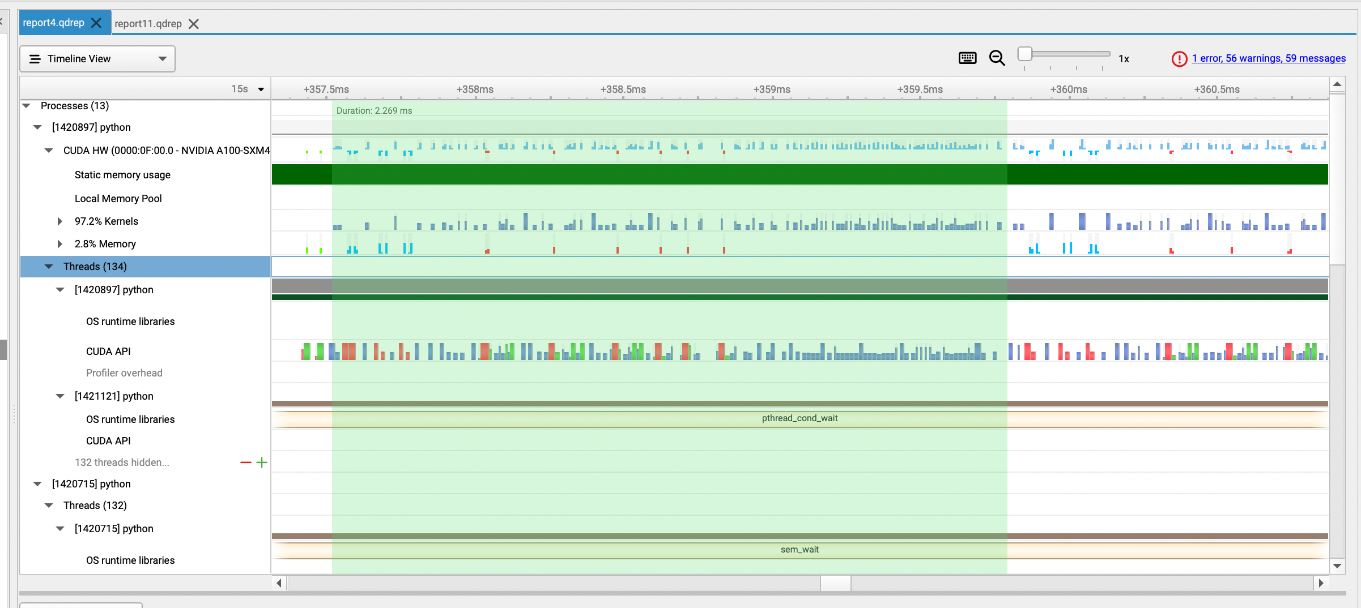This screenshot has height=608, width=1361.
Task: Click the zoom out magnifier icon
Action: pyautogui.click(x=997, y=58)
